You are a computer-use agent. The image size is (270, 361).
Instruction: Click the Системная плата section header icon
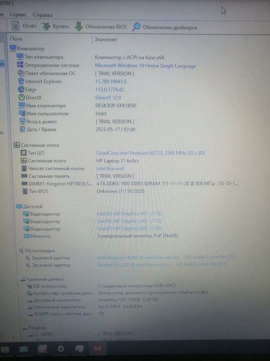click(17, 145)
